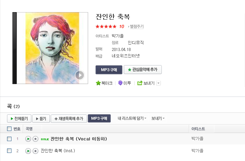Open the 내 리스트에 담기 dropdown
The image size is (245, 161).
coord(132,118)
